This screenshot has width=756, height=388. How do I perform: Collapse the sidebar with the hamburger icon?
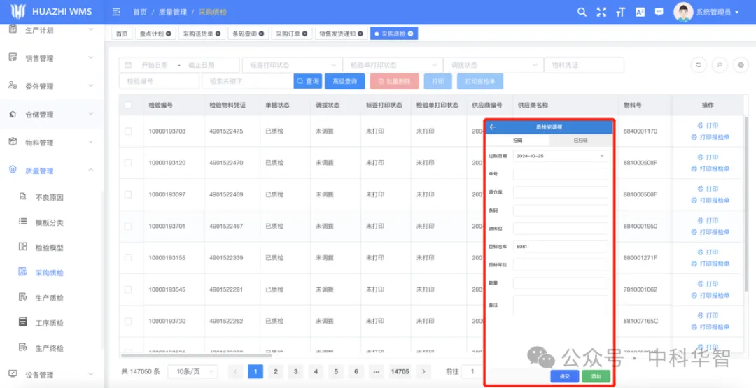117,12
